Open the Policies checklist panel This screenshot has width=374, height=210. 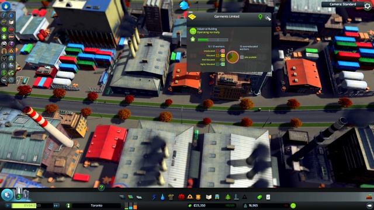pos(268,197)
